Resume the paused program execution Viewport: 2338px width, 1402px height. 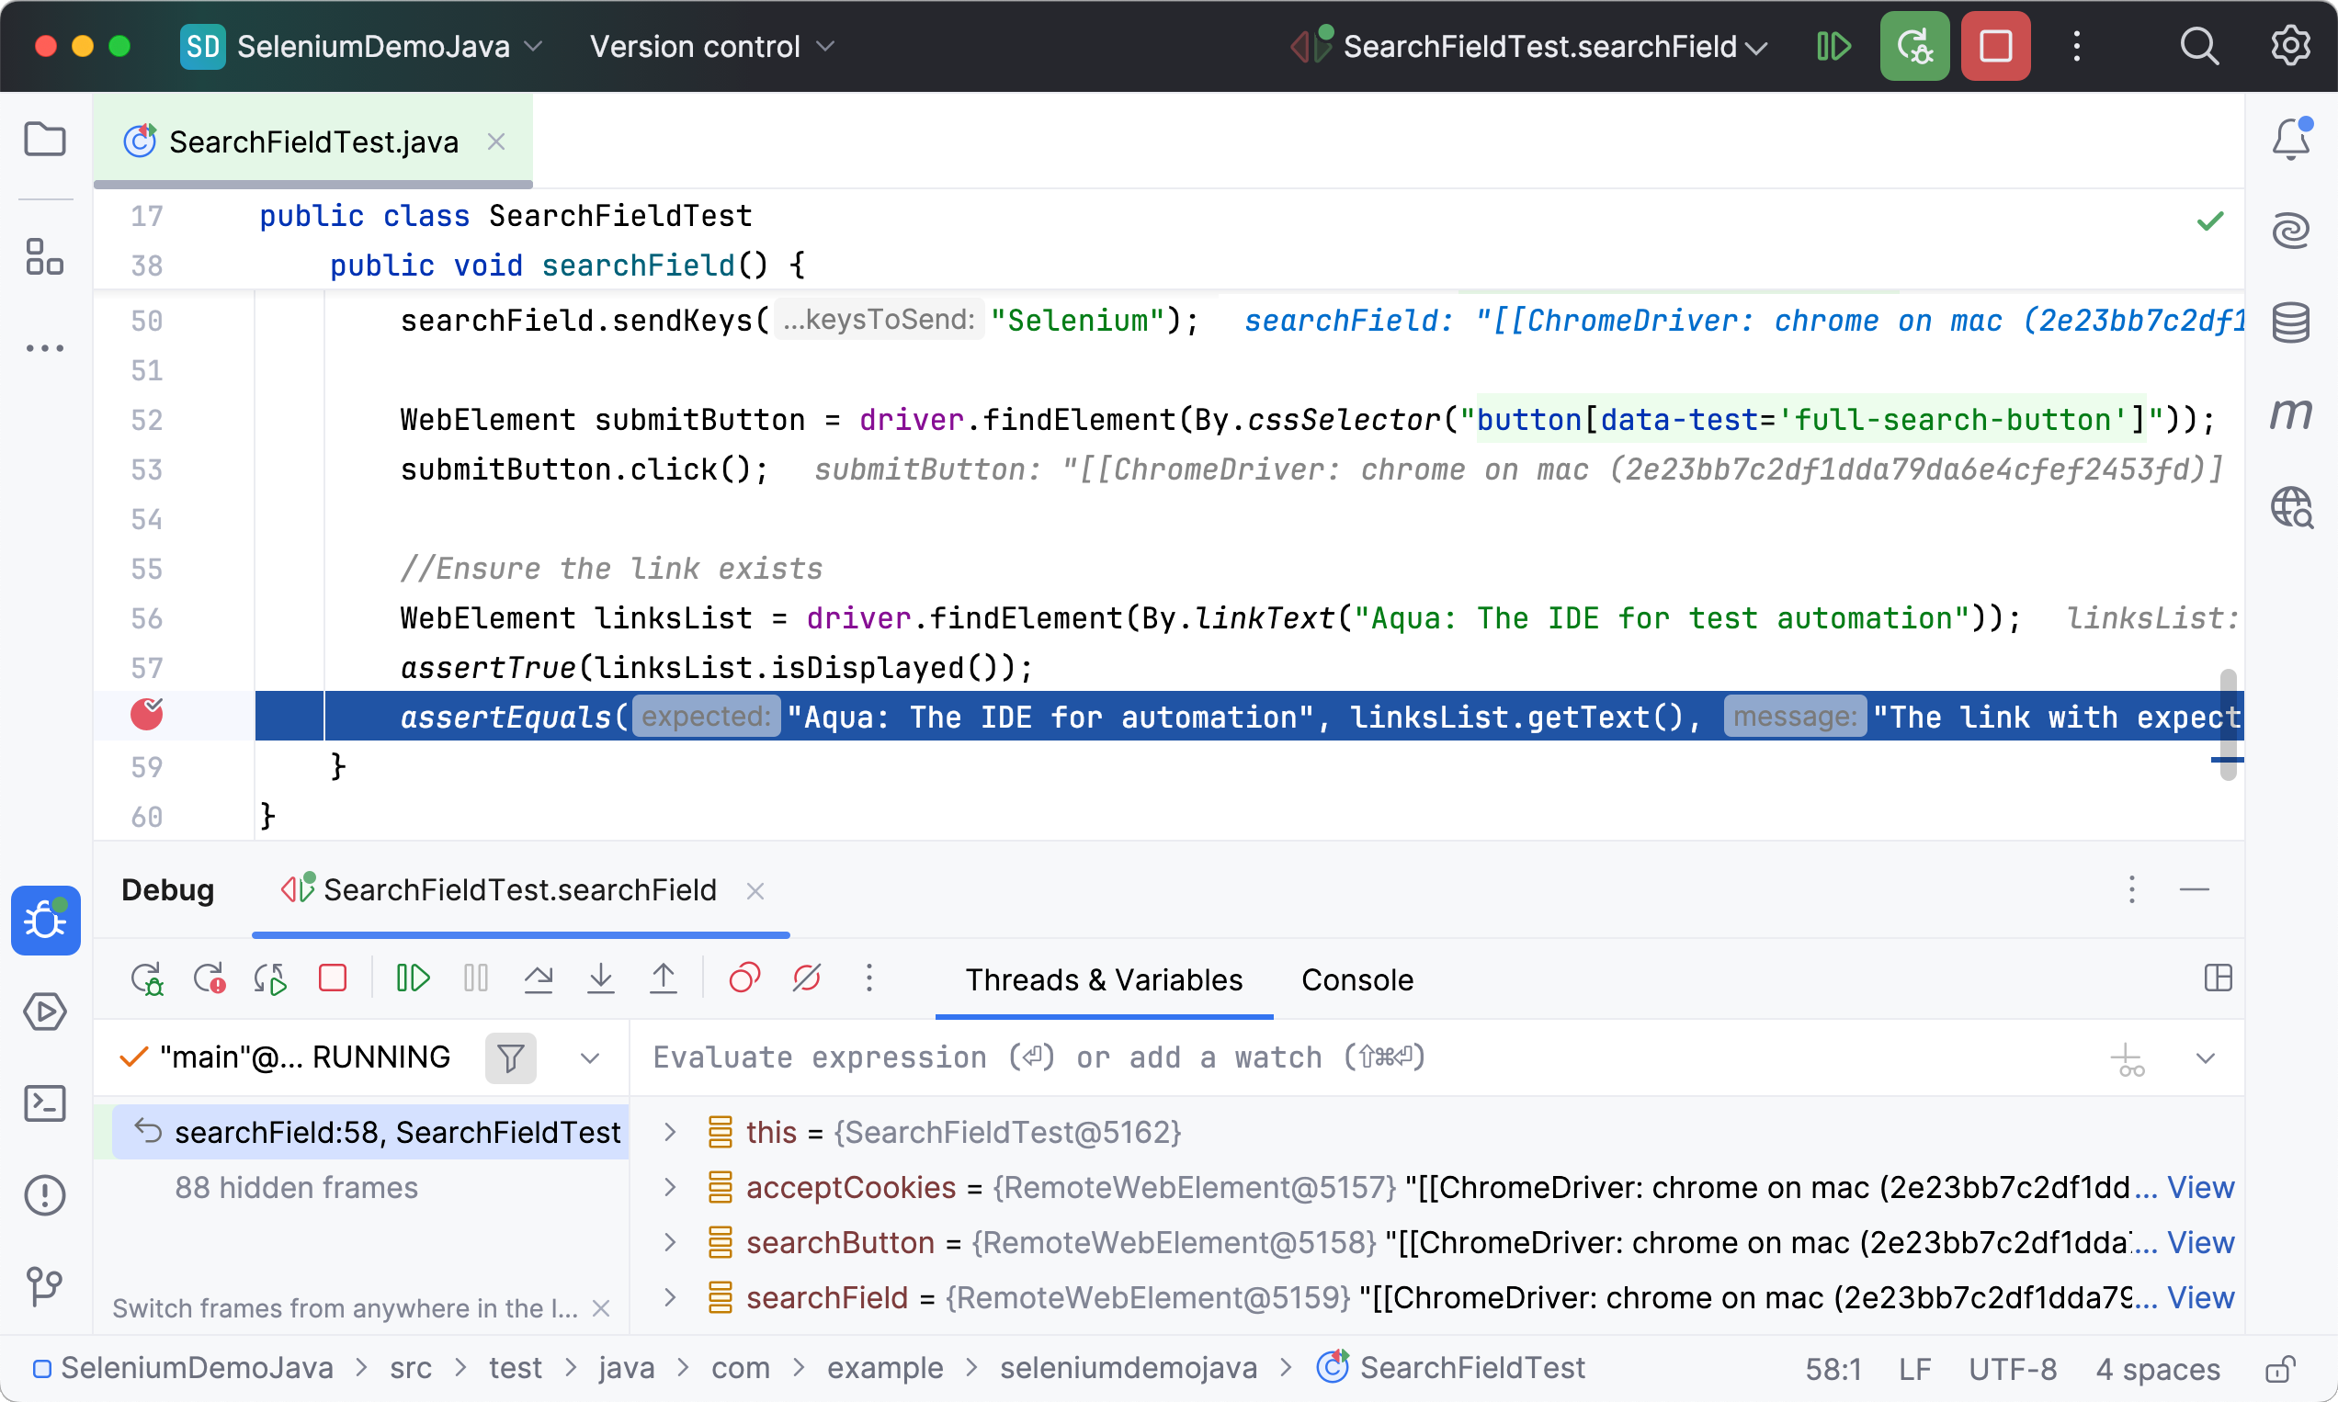412,978
